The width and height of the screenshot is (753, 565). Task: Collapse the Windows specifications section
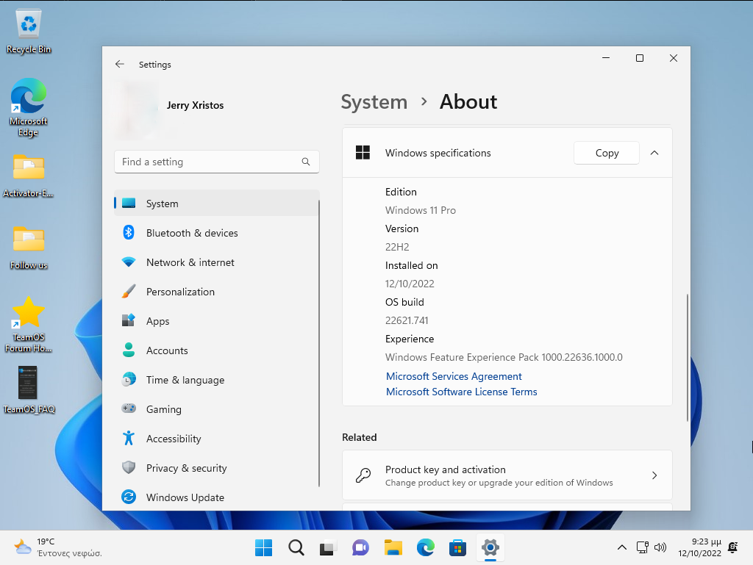[x=654, y=153]
